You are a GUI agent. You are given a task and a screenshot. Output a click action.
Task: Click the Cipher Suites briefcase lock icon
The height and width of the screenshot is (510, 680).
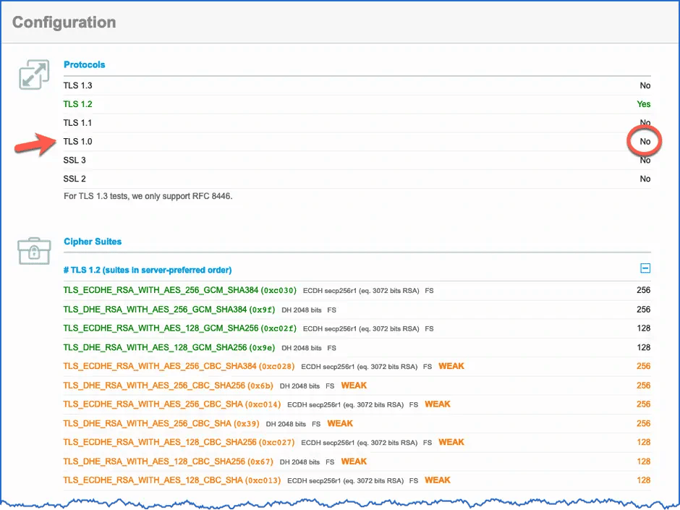click(34, 251)
